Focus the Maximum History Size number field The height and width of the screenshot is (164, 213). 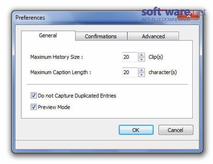coord(130,57)
